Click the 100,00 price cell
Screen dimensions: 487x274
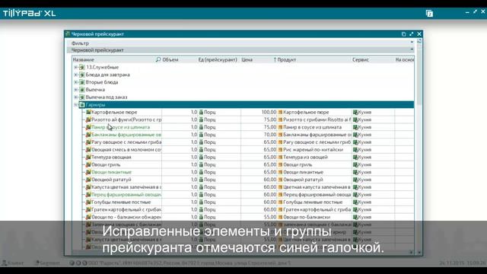coord(269,112)
